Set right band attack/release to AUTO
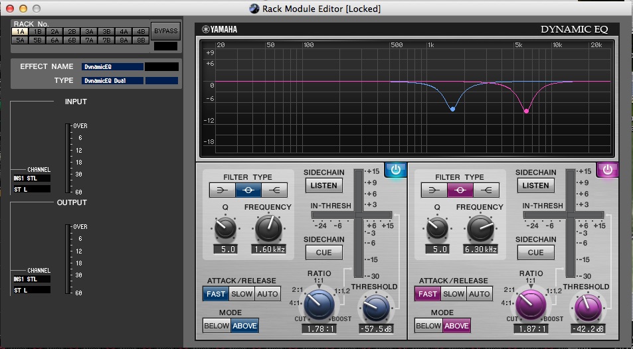633x349 pixels. pos(479,294)
